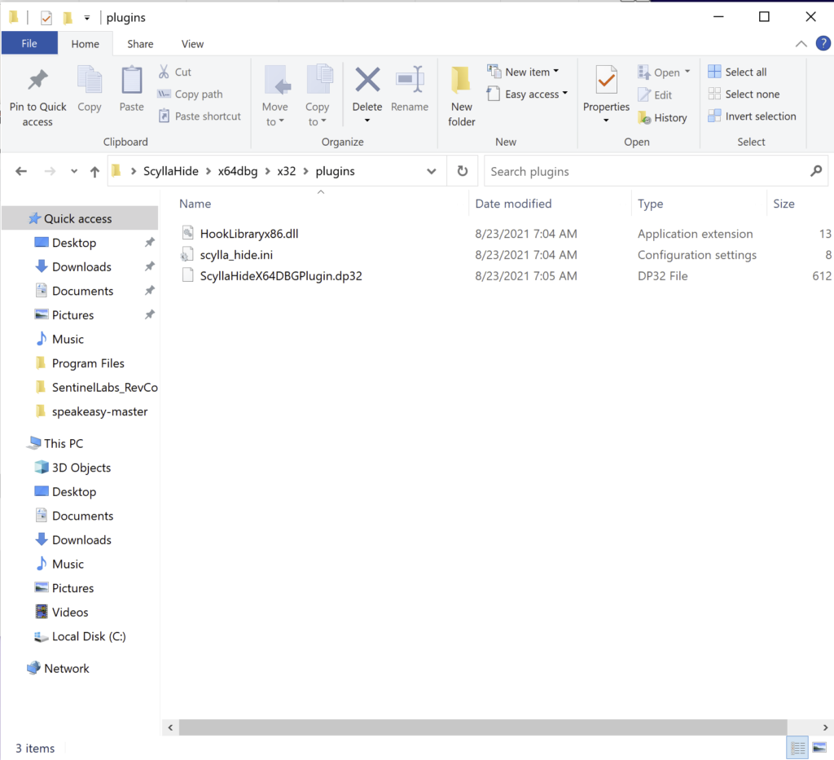Click the Search plugins input field
Image resolution: width=834 pixels, height=760 pixels.
pos(643,172)
